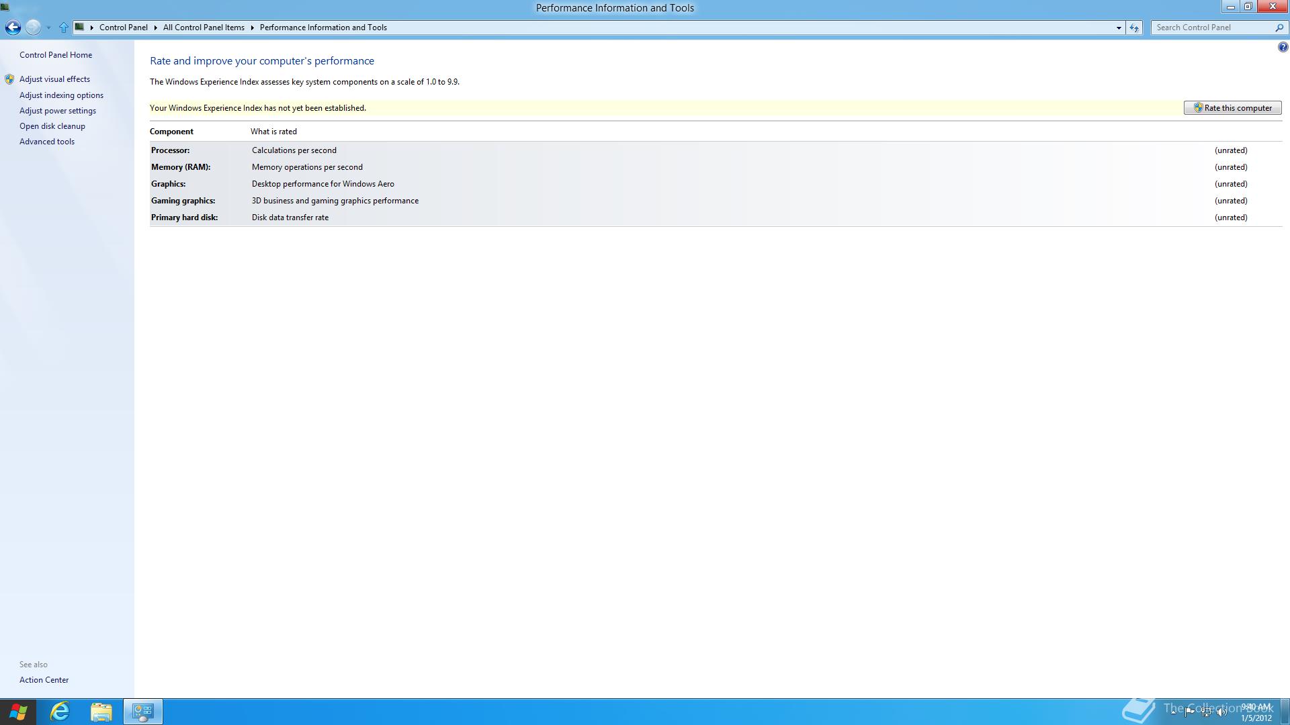Viewport: 1290px width, 725px height.
Task: Expand the arrow before Control Panel breadcrumb
Action: tap(92, 28)
